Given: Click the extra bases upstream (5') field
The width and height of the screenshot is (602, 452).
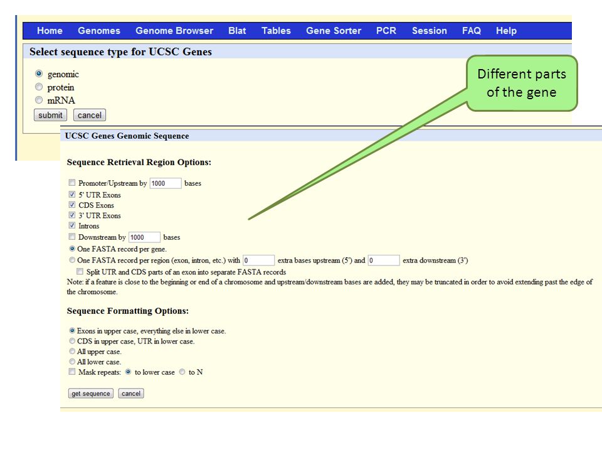Looking at the screenshot, I should [x=259, y=260].
